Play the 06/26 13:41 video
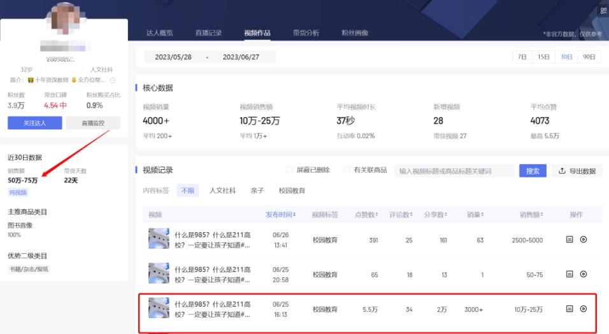609x334 pixels. [x=583, y=240]
